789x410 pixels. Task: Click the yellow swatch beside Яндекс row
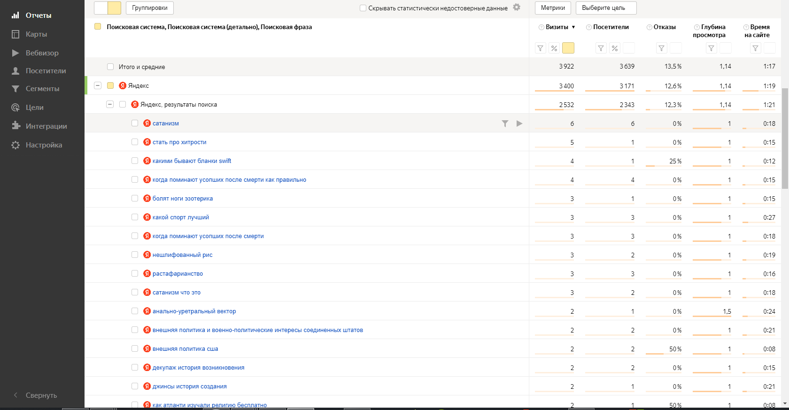[110, 85]
